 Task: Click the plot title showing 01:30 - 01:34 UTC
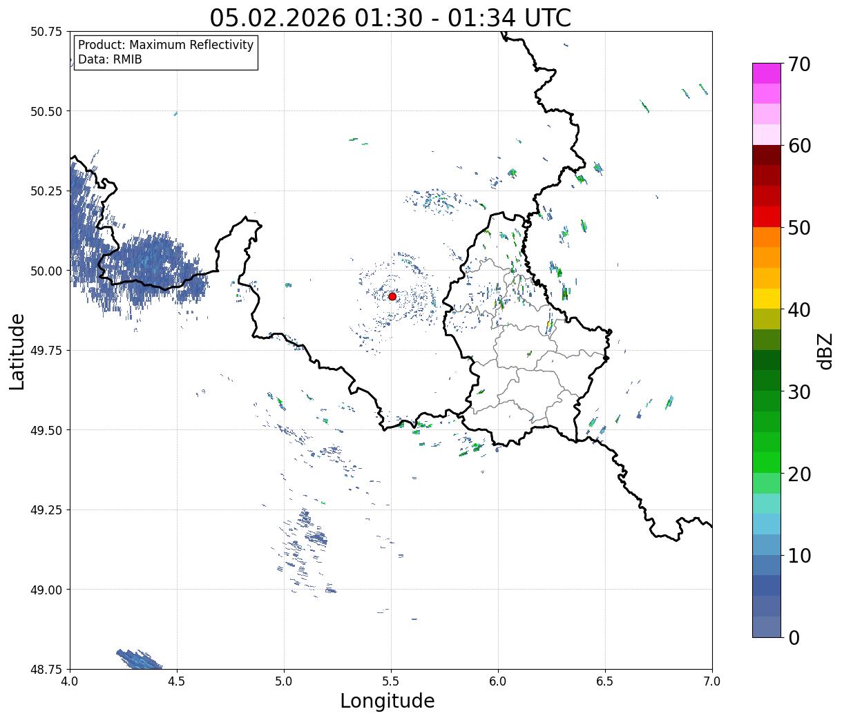[x=390, y=17]
